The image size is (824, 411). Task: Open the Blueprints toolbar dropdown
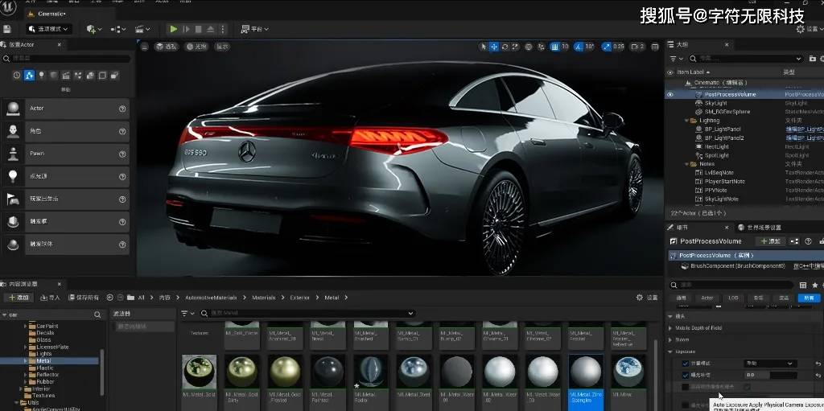pyautogui.click(x=119, y=29)
